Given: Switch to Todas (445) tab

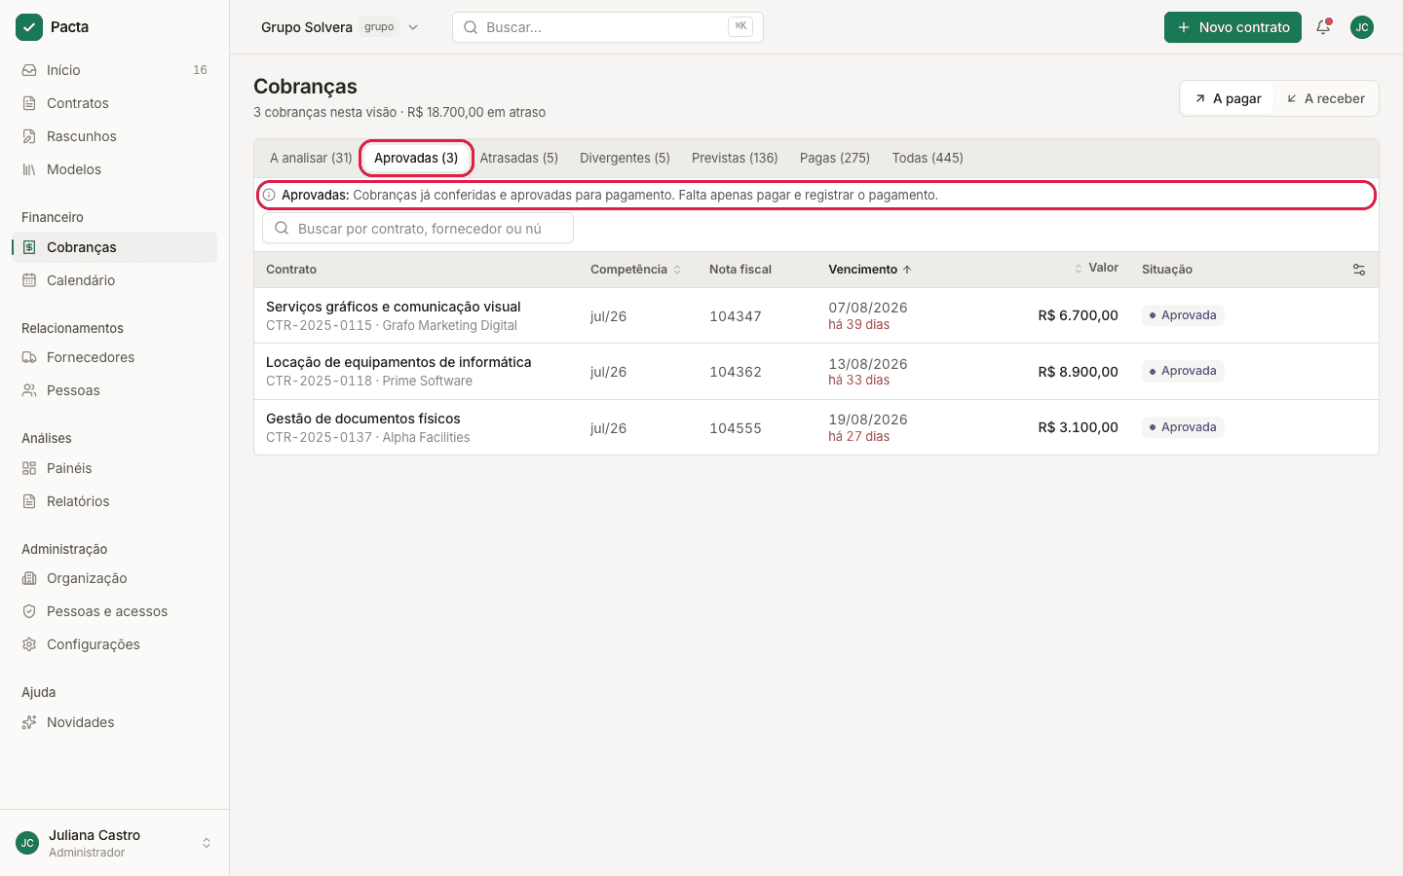Looking at the screenshot, I should [928, 158].
